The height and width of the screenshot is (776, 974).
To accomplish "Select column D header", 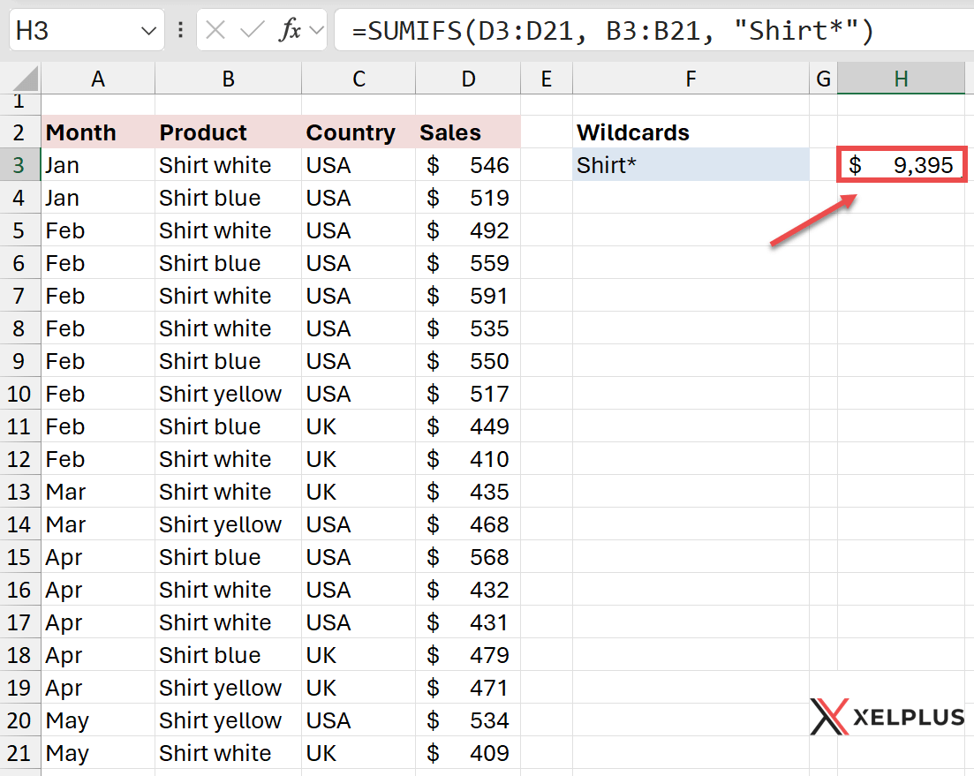I will pos(467,79).
